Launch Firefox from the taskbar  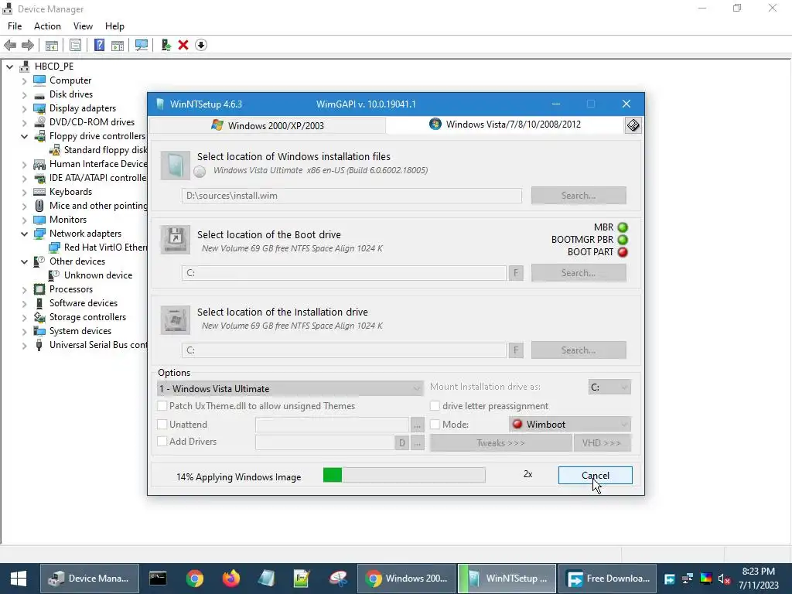(231, 579)
